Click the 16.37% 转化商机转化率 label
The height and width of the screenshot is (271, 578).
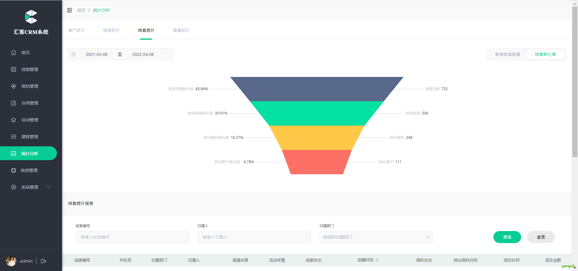point(223,138)
